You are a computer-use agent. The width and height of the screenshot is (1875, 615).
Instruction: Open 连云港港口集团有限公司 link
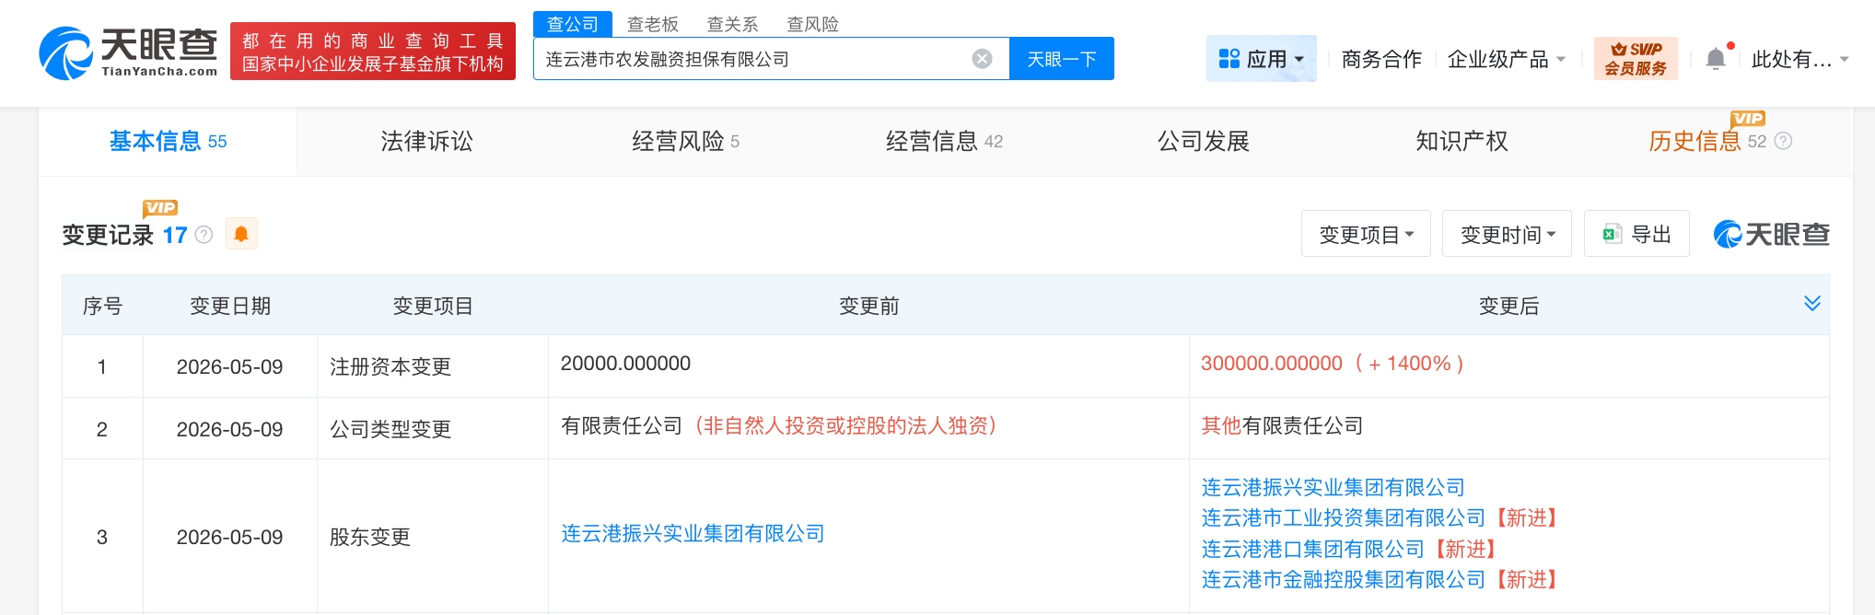1312,549
